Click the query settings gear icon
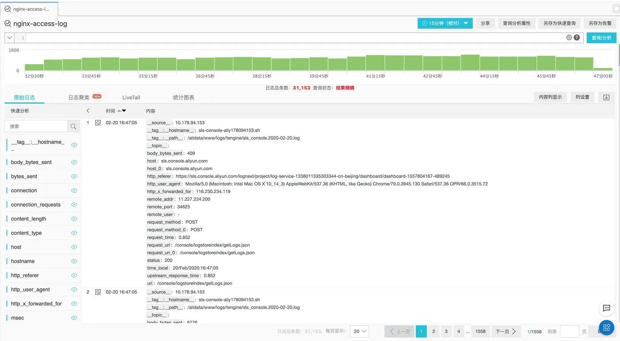Viewport: 620px width, 341px height. [x=569, y=38]
